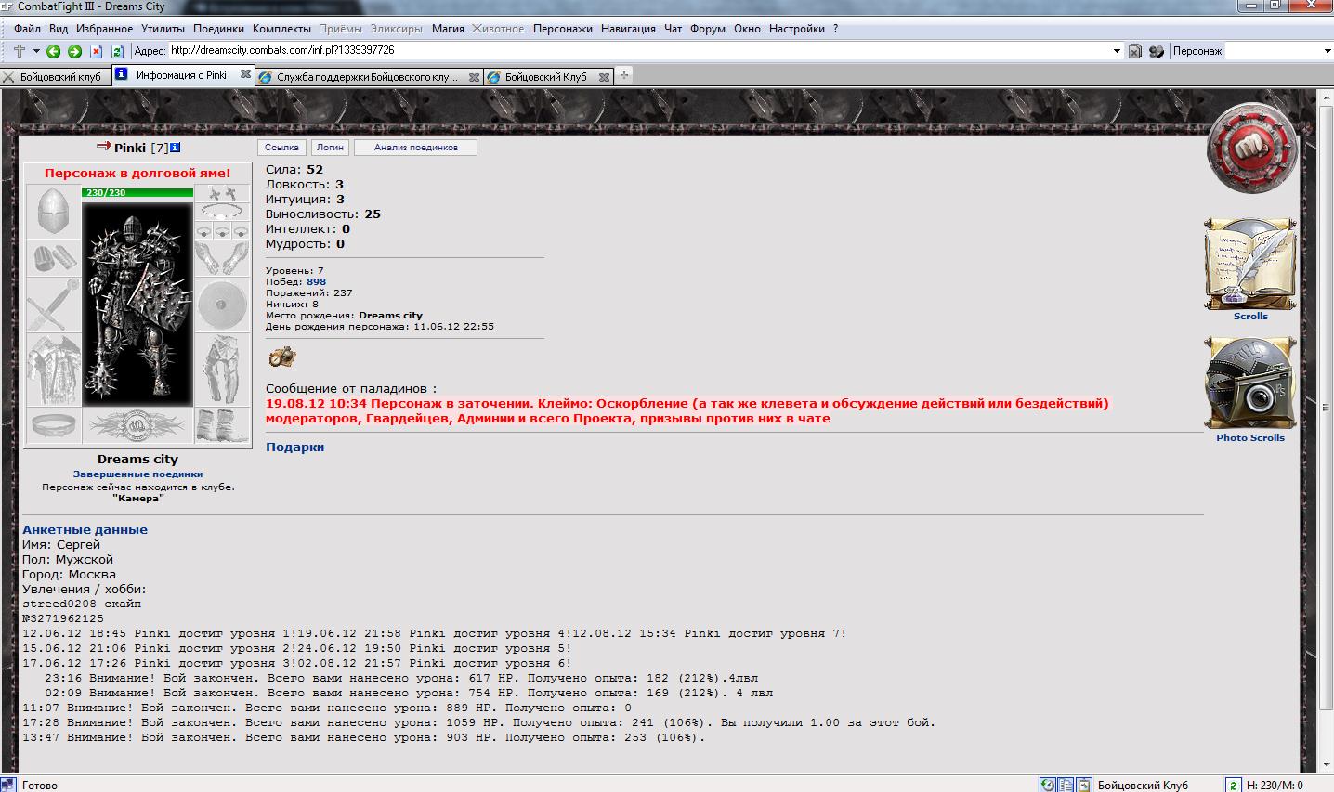This screenshot has height=792, width=1334.
Task: Click the third empty ring slot
Action: (241, 230)
